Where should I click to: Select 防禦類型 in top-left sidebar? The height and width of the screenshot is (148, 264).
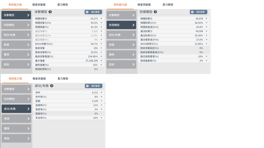point(16,25)
